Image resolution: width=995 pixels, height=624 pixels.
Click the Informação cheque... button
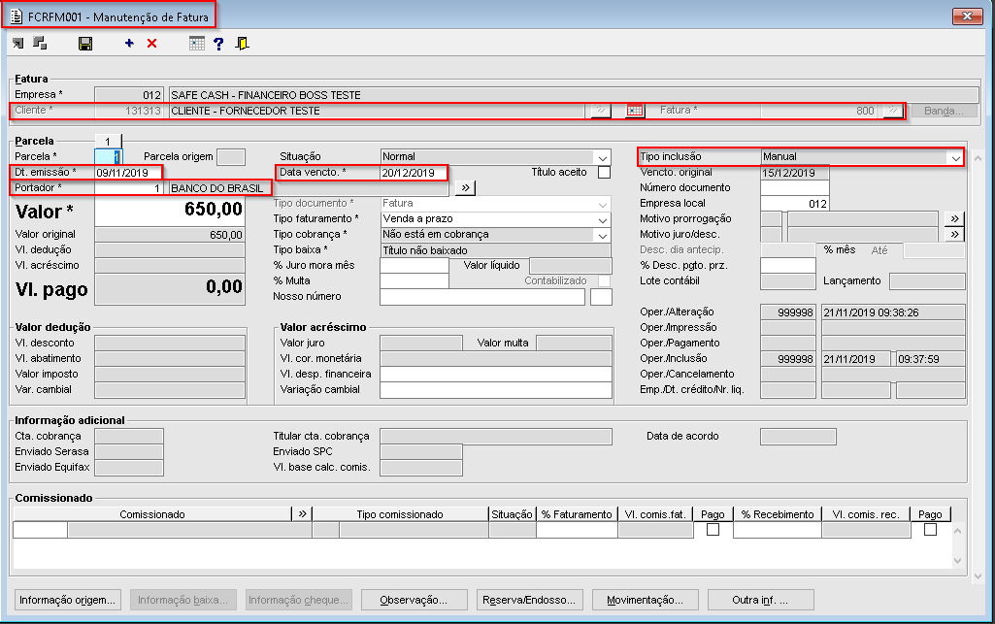298,600
